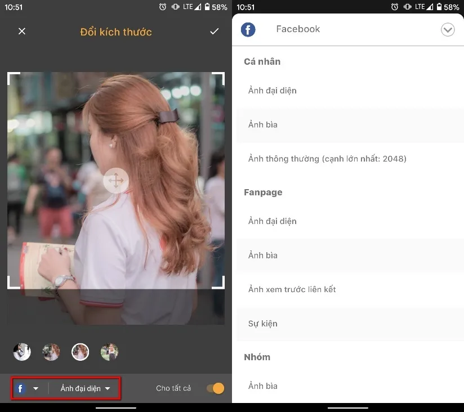Image resolution: width=464 pixels, height=412 pixels.
Task: Tap the move handle in the crop area
Action: pos(116,181)
